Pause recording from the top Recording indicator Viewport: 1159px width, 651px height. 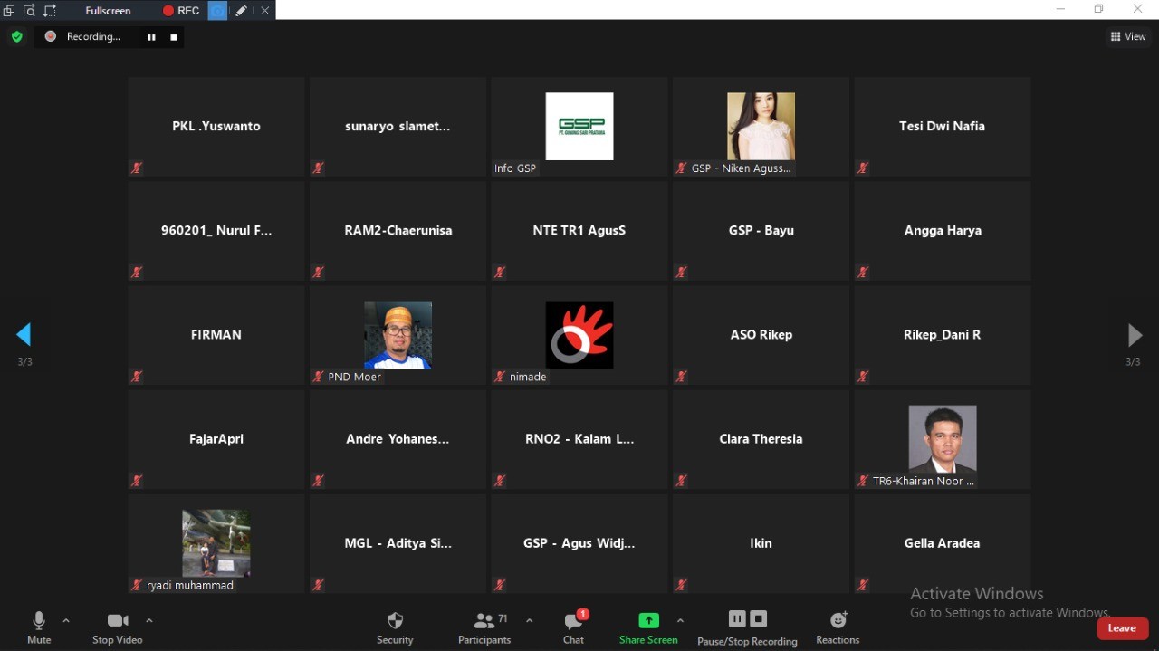pos(151,37)
